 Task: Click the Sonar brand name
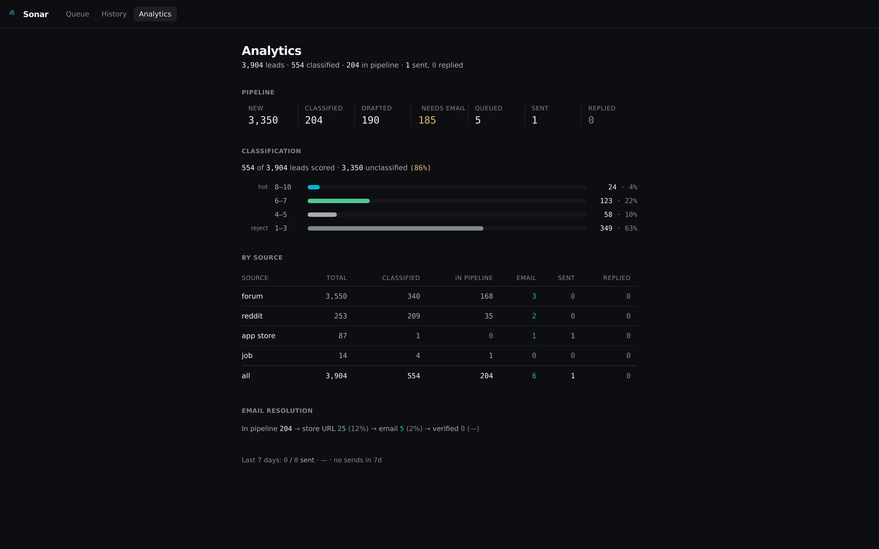(36, 14)
